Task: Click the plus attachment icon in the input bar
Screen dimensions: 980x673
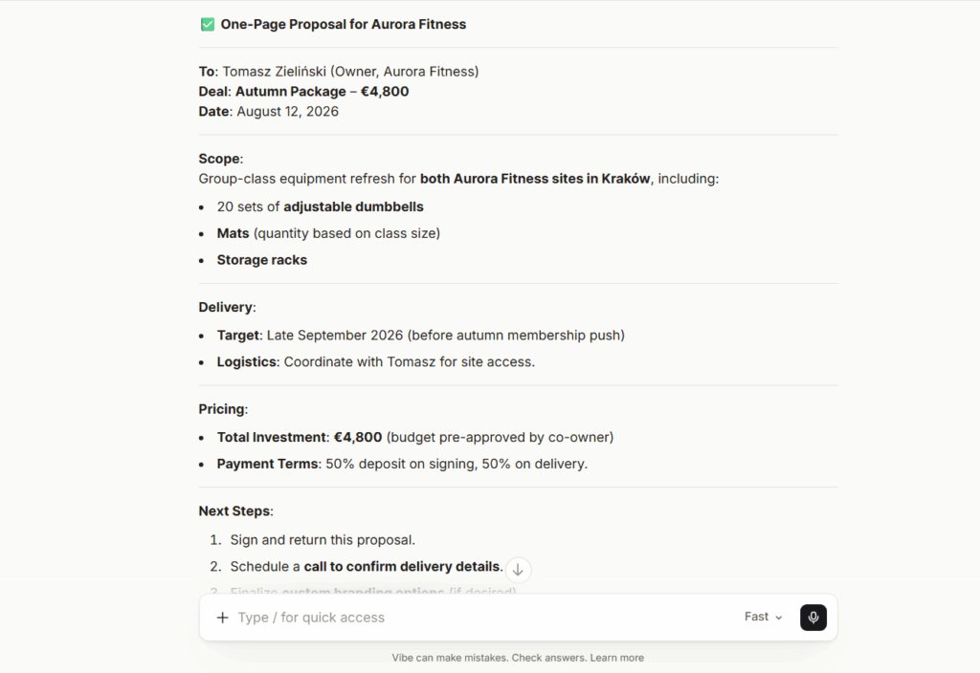Action: click(222, 618)
